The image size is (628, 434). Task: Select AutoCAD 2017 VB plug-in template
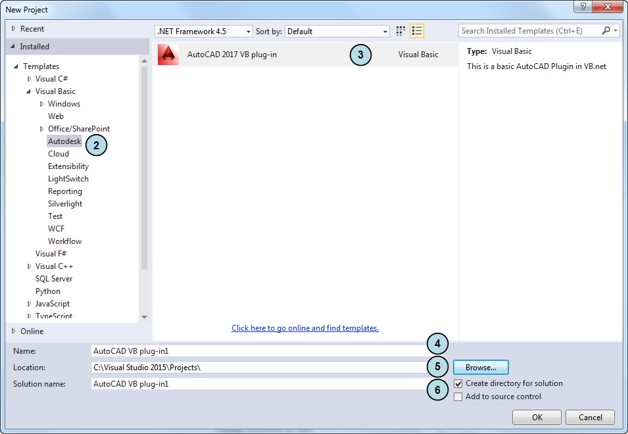305,55
